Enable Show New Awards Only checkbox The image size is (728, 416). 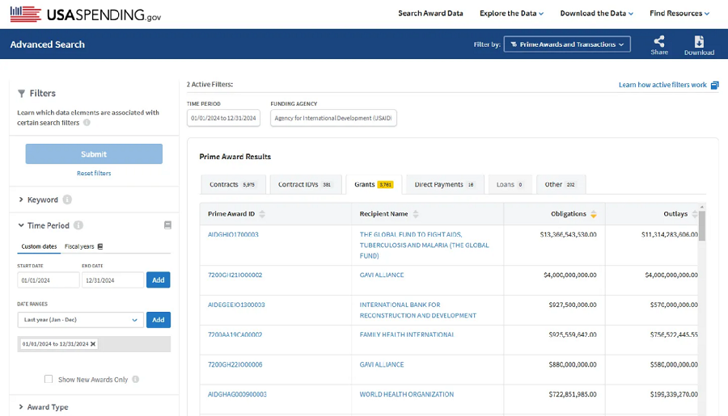[x=49, y=379]
